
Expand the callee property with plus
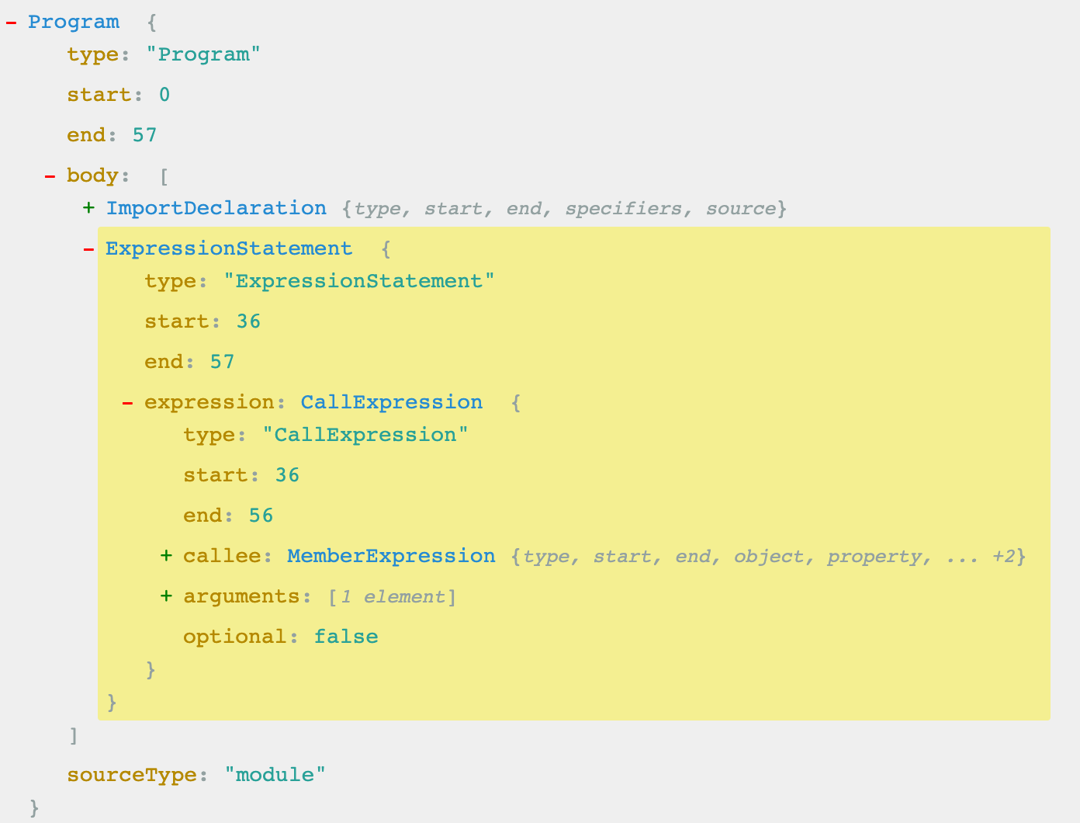[166, 557]
